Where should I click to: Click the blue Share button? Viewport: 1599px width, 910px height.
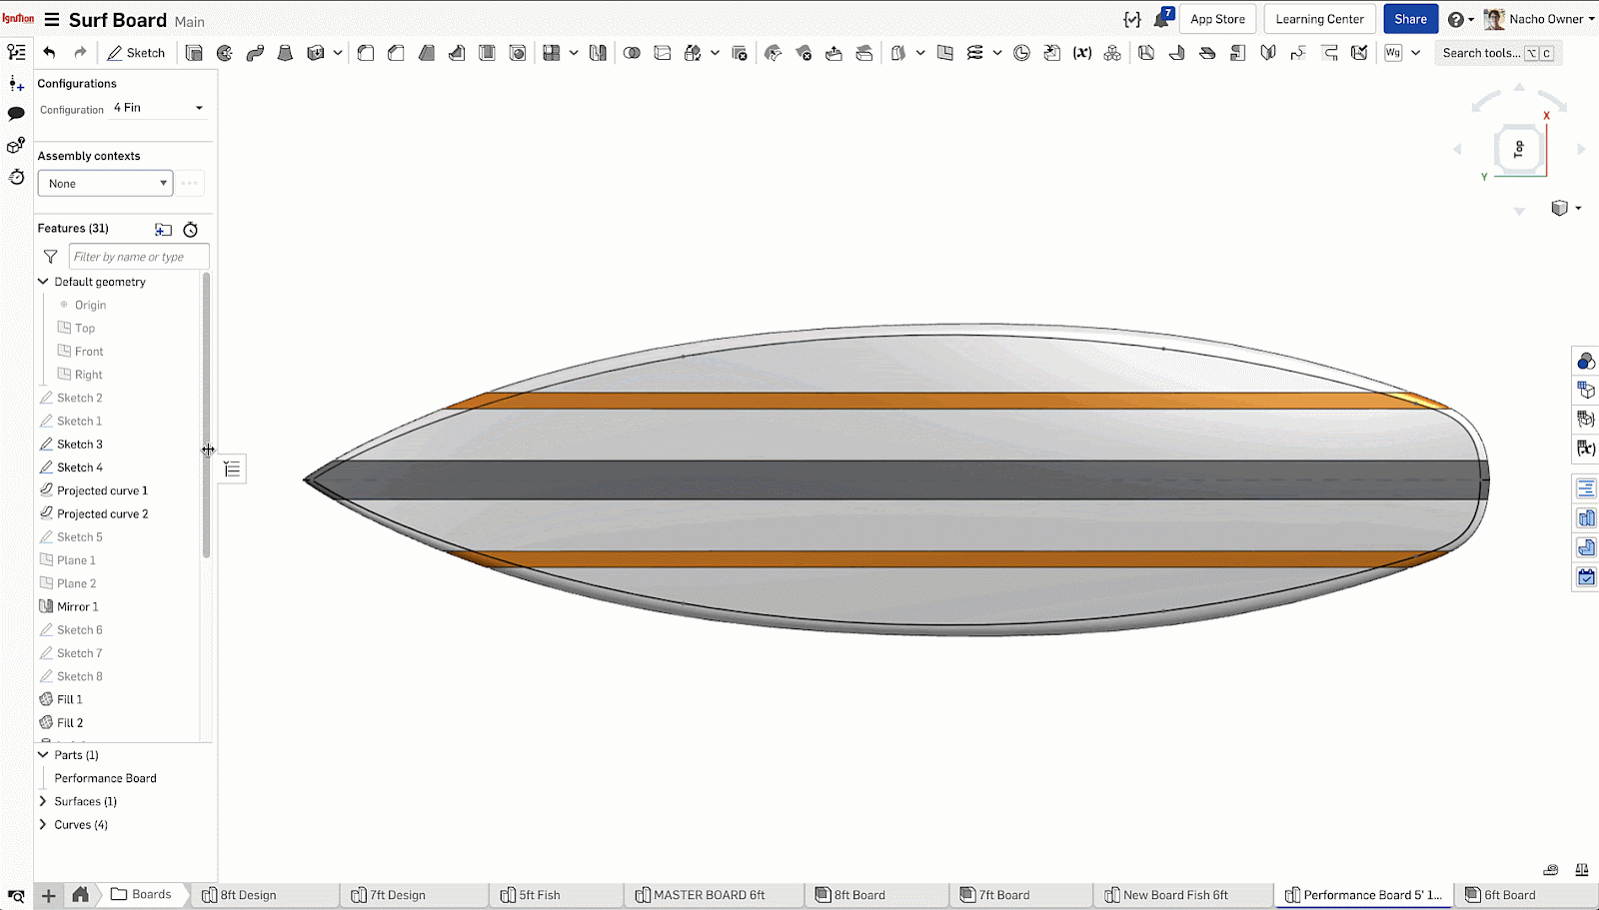[x=1410, y=19]
